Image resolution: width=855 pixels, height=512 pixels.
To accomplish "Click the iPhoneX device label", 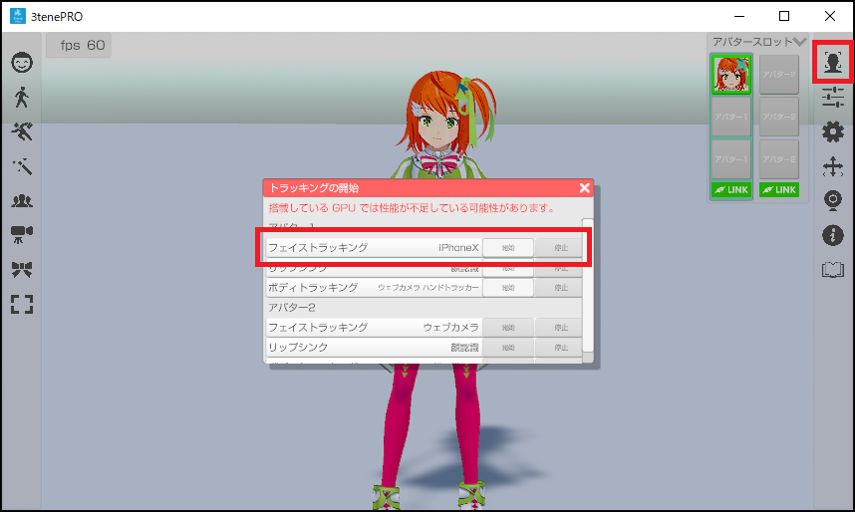I will coord(458,248).
